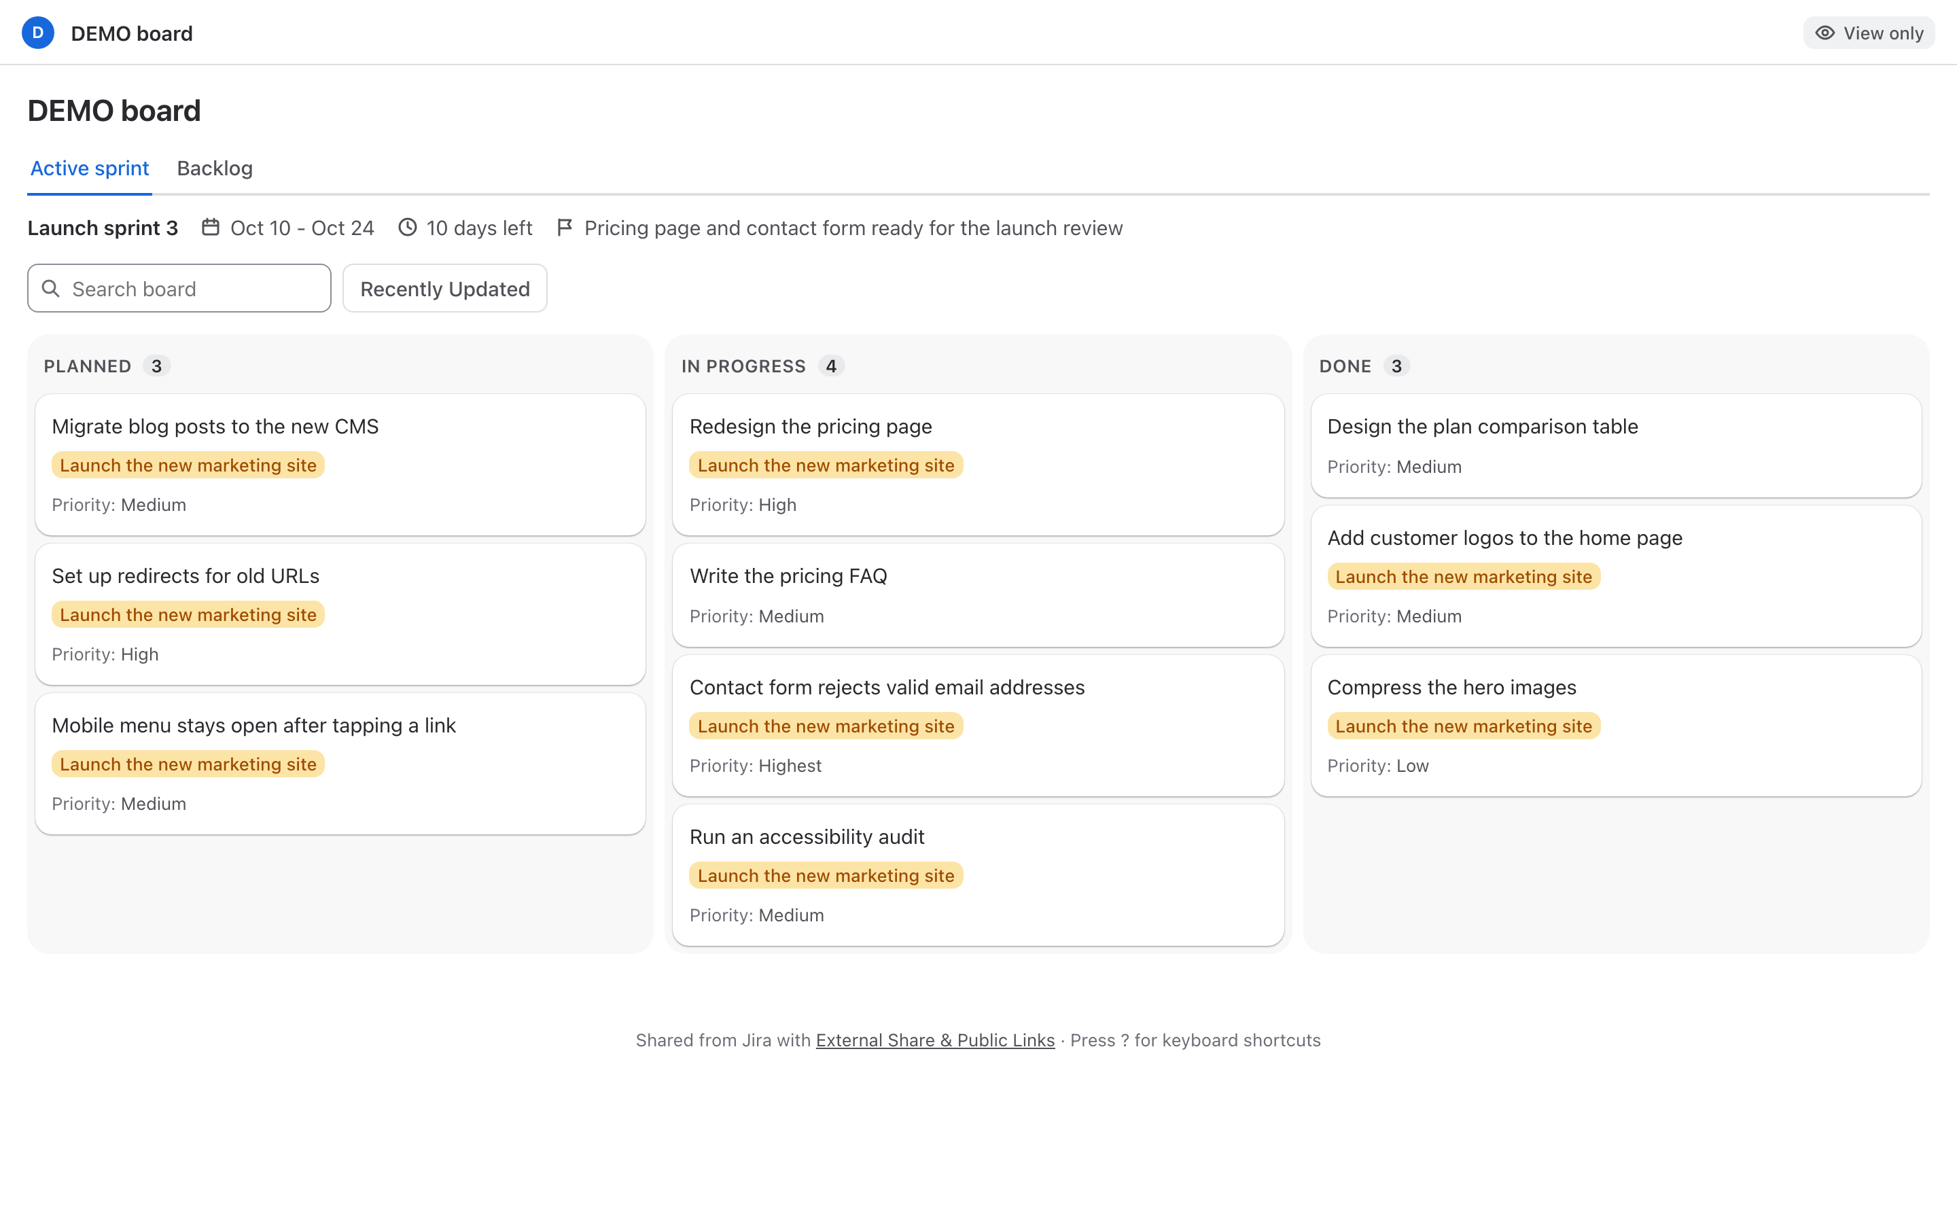Open the External Share & Public Links link
1957x1223 pixels.
[x=935, y=1040]
